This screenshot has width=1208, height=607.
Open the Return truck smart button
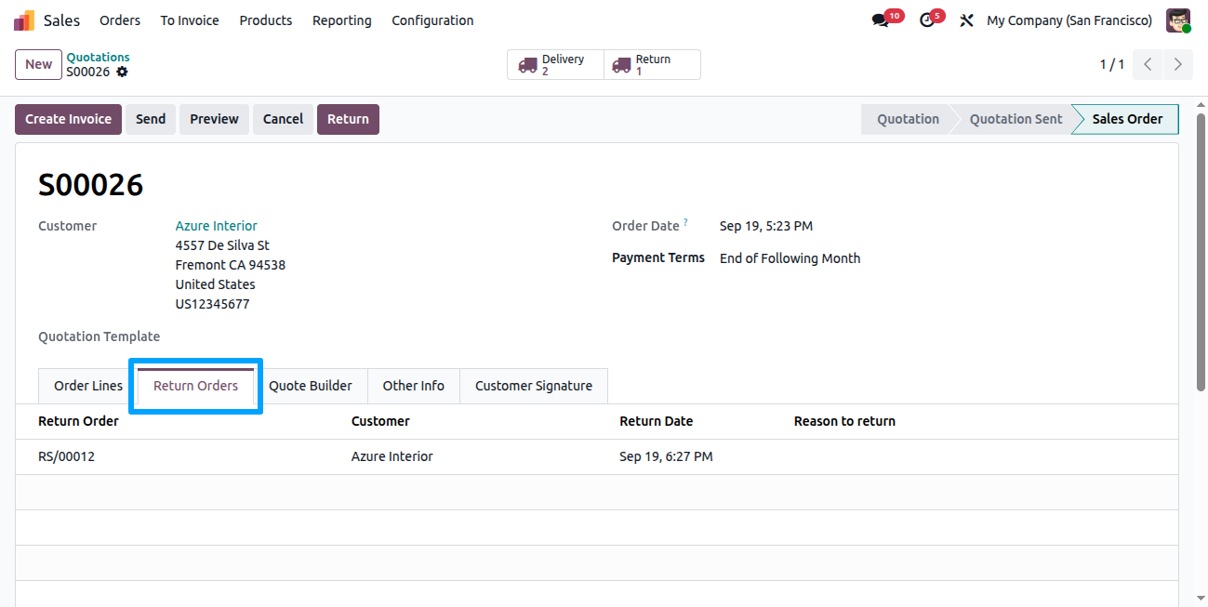(x=652, y=65)
